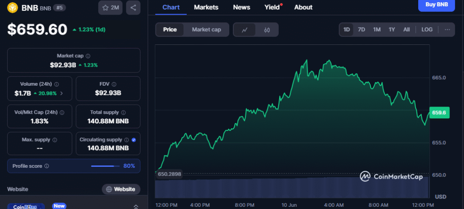Image resolution: width=464 pixels, height=209 pixels.
Task: Open the Markets tab
Action: coord(206,7)
